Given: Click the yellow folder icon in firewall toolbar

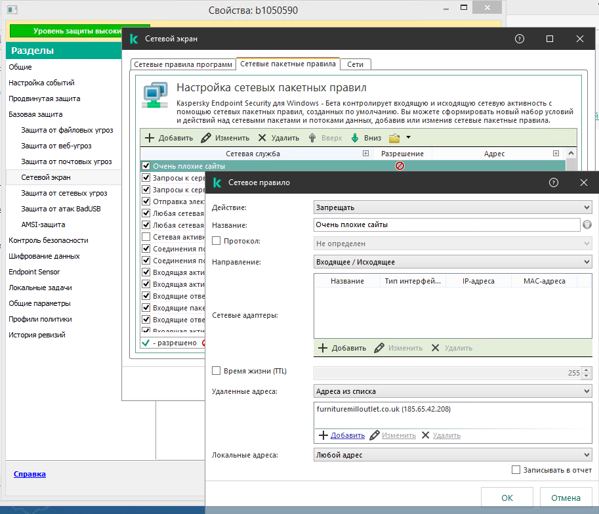Looking at the screenshot, I should click(x=394, y=138).
